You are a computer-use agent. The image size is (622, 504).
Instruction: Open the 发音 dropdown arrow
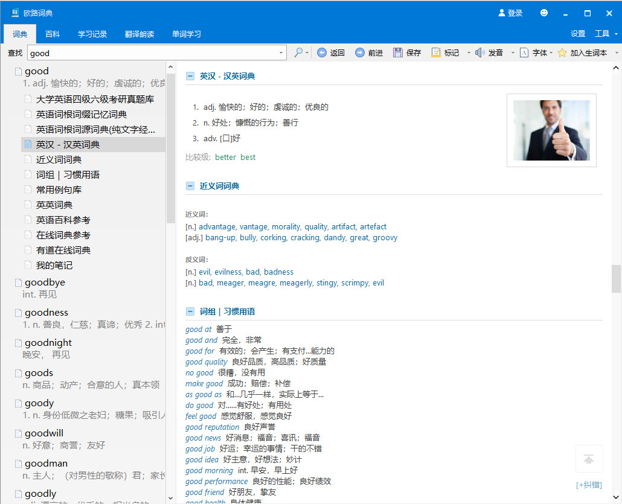(513, 53)
